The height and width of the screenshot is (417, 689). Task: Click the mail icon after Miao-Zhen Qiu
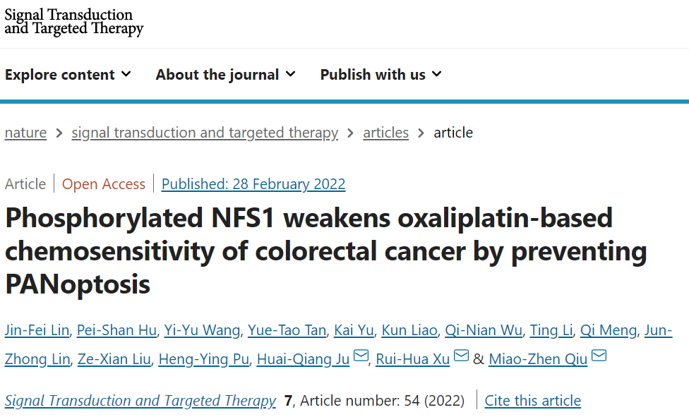click(x=599, y=355)
